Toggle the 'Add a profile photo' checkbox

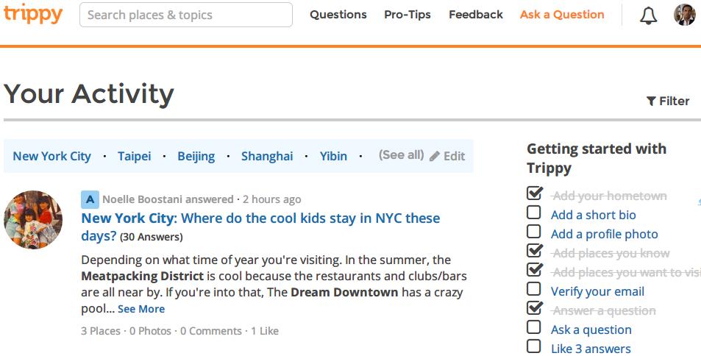coord(534,232)
